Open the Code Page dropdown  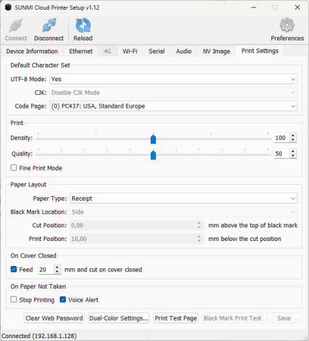(174, 106)
